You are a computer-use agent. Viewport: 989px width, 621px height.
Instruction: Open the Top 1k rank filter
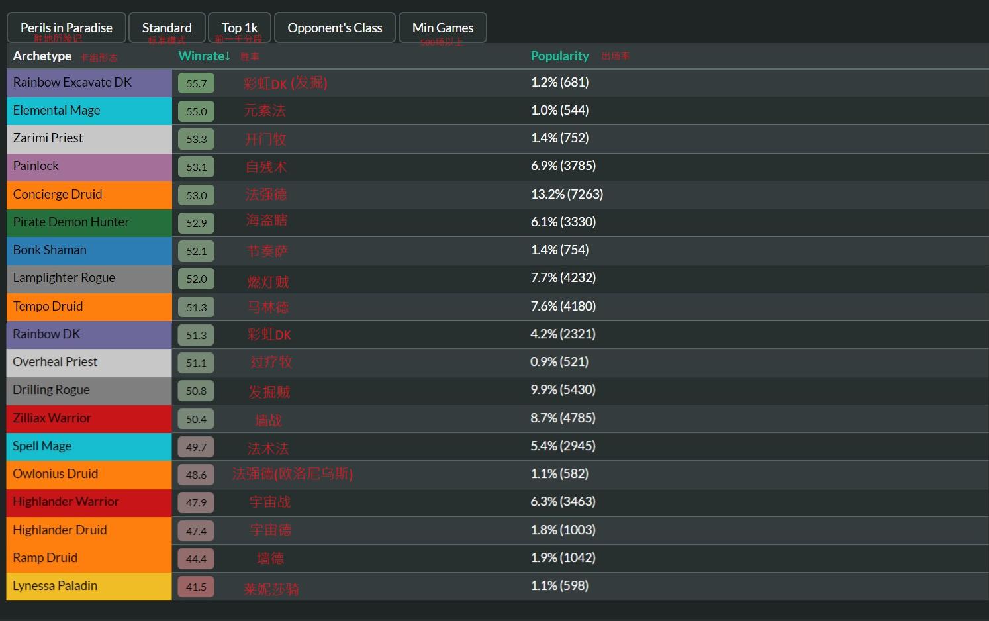click(x=240, y=28)
